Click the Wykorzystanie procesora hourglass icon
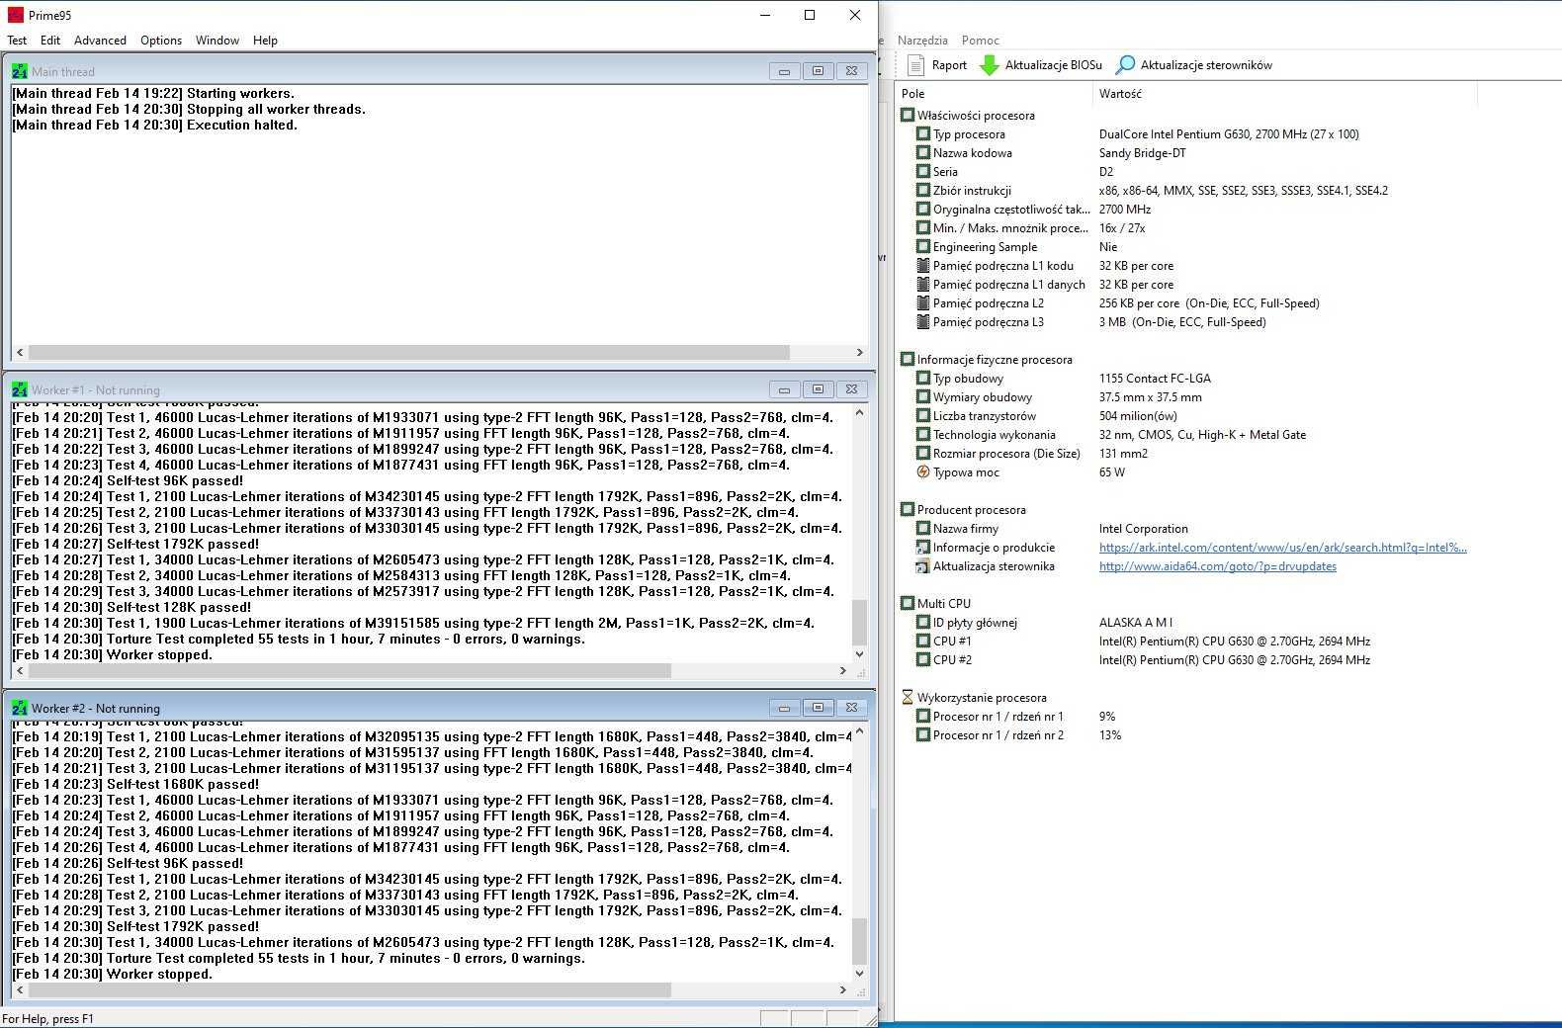Viewport: 1562px width, 1028px height. coord(907,697)
